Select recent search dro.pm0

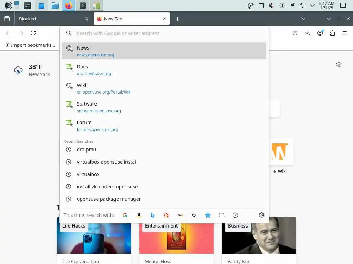pyautogui.click(x=164, y=150)
